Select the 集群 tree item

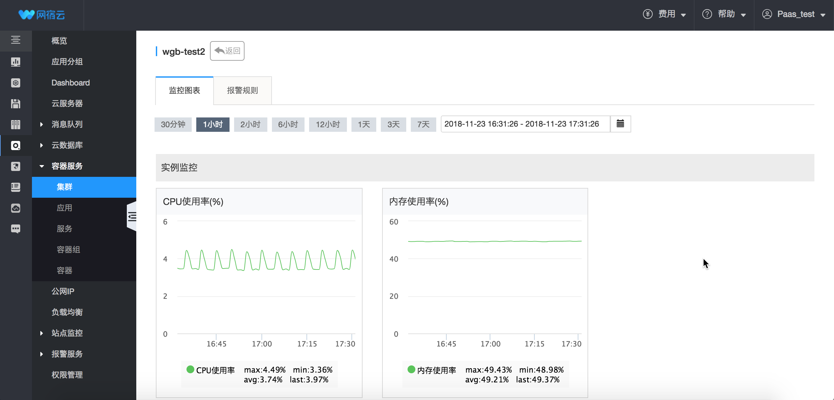click(x=64, y=186)
